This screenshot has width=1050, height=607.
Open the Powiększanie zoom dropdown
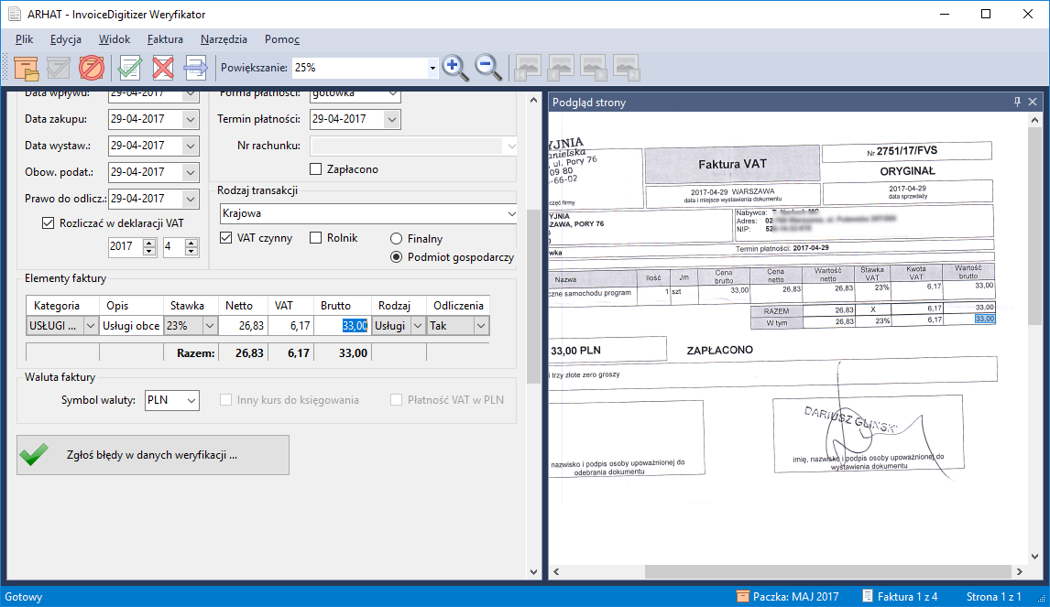(x=432, y=68)
